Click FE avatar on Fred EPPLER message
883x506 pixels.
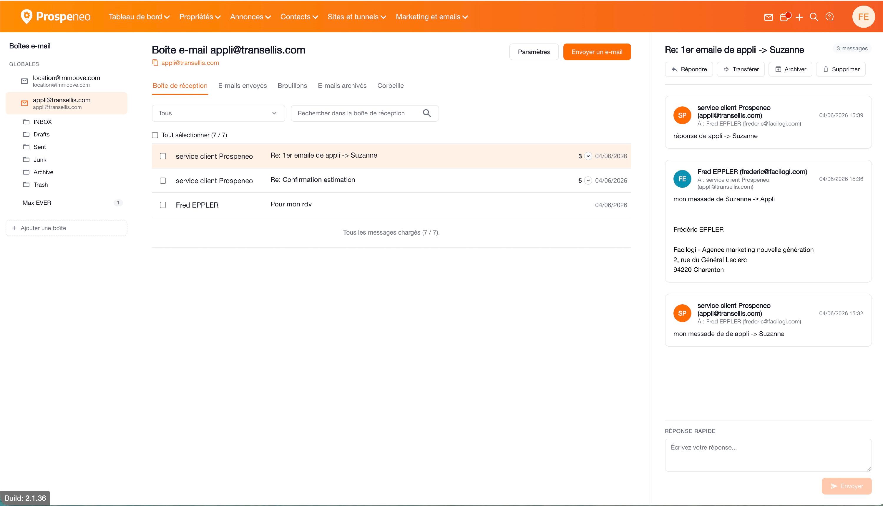(x=682, y=179)
